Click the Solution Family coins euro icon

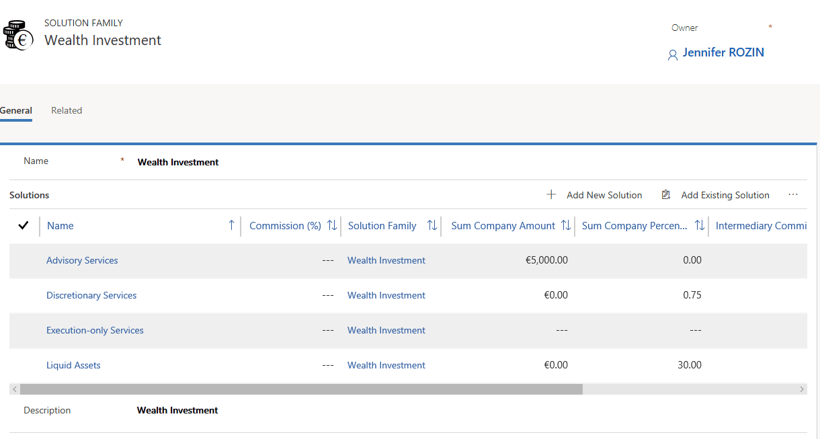[x=18, y=36]
